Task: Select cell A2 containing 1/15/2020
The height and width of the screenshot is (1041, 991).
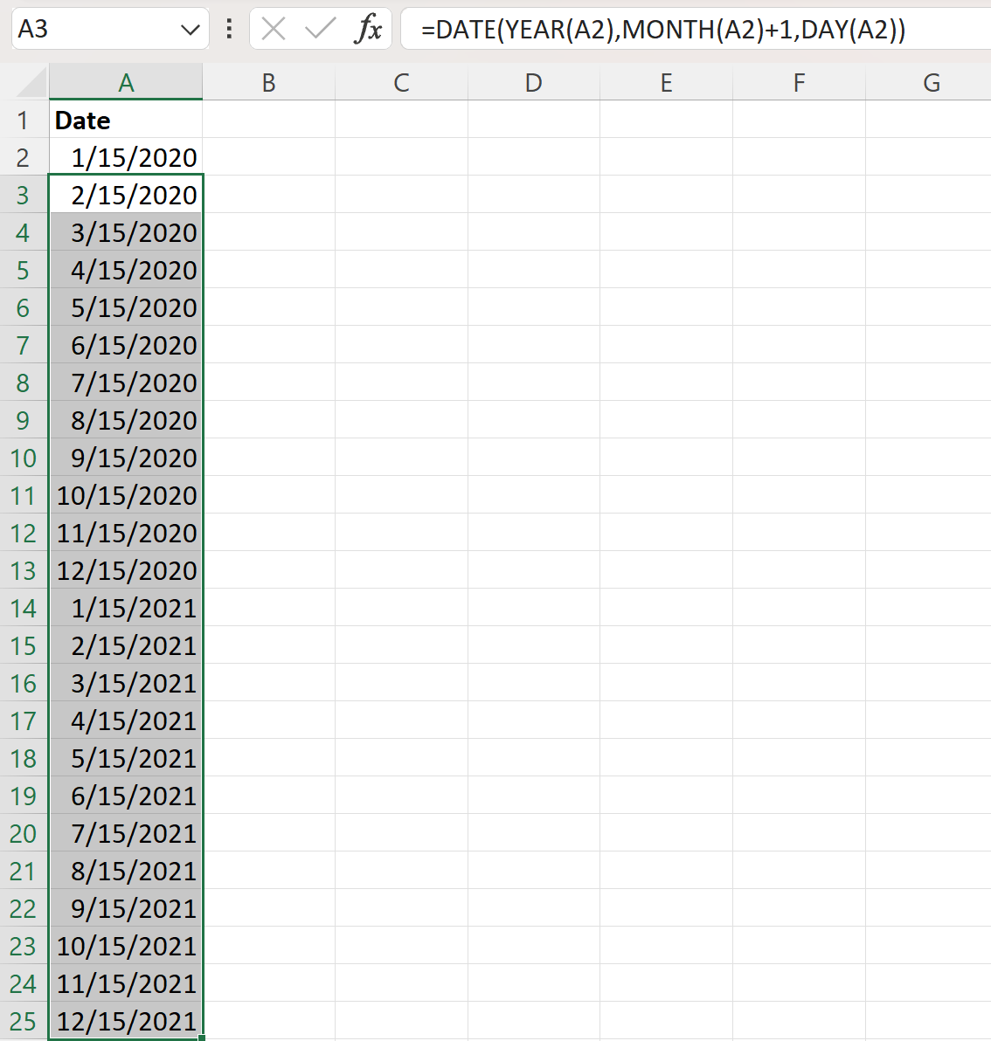Action: click(126, 157)
